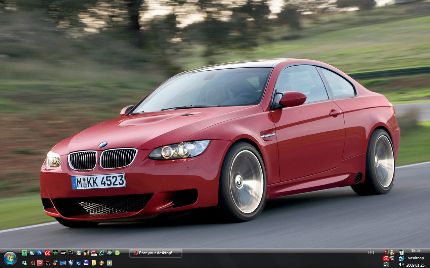Open the music note tray icon
The height and width of the screenshot is (268, 430).
[x=386, y=264]
